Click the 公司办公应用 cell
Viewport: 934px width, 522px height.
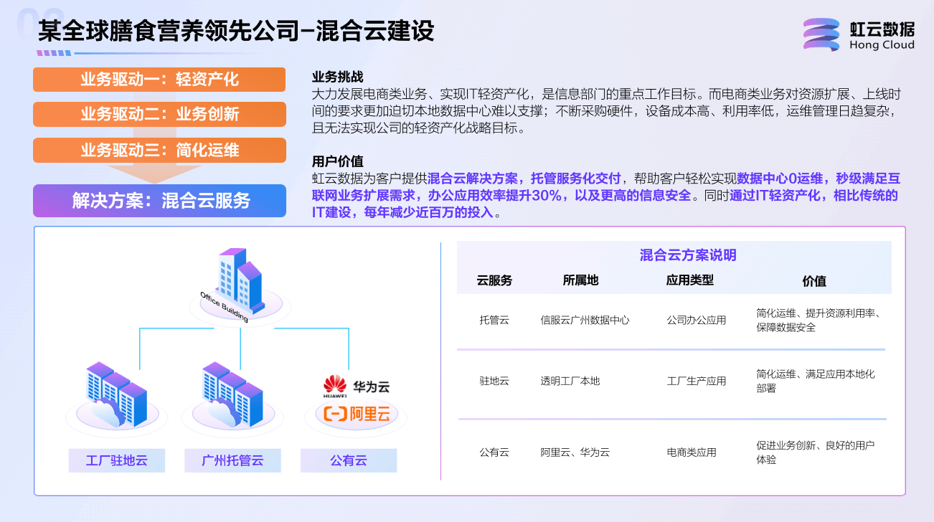tap(697, 320)
